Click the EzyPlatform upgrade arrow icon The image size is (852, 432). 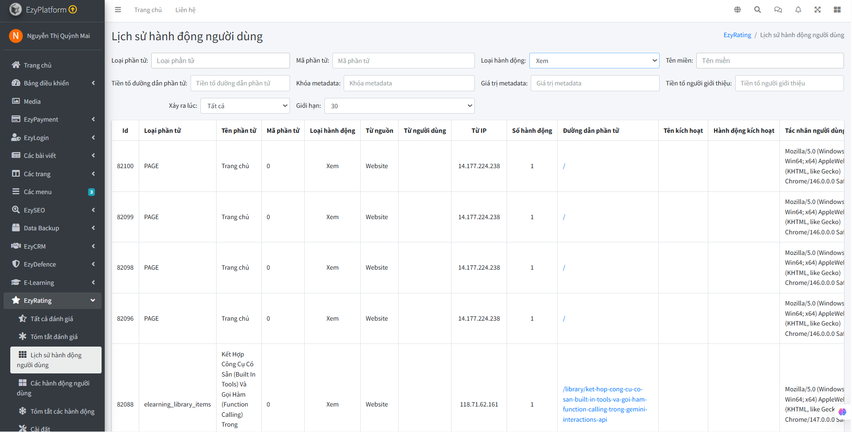tap(72, 9)
